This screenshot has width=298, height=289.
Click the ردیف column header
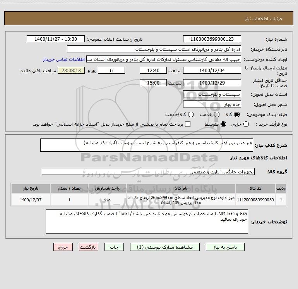pos(281,188)
